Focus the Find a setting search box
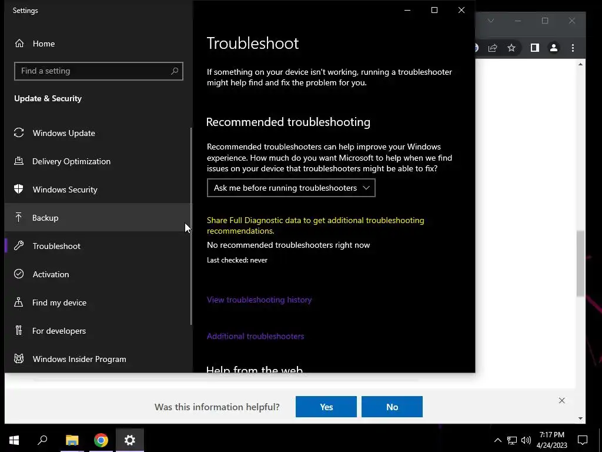Viewport: 602px width, 452px height. (99, 71)
